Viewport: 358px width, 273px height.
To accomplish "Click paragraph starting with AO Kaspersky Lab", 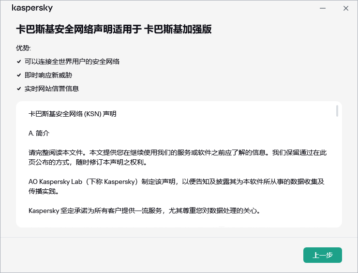I will [177, 186].
